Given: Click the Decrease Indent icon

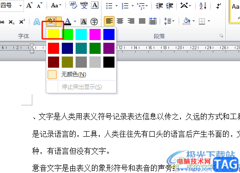Looking at the screenshot, I should pyautogui.click(x=159, y=6).
